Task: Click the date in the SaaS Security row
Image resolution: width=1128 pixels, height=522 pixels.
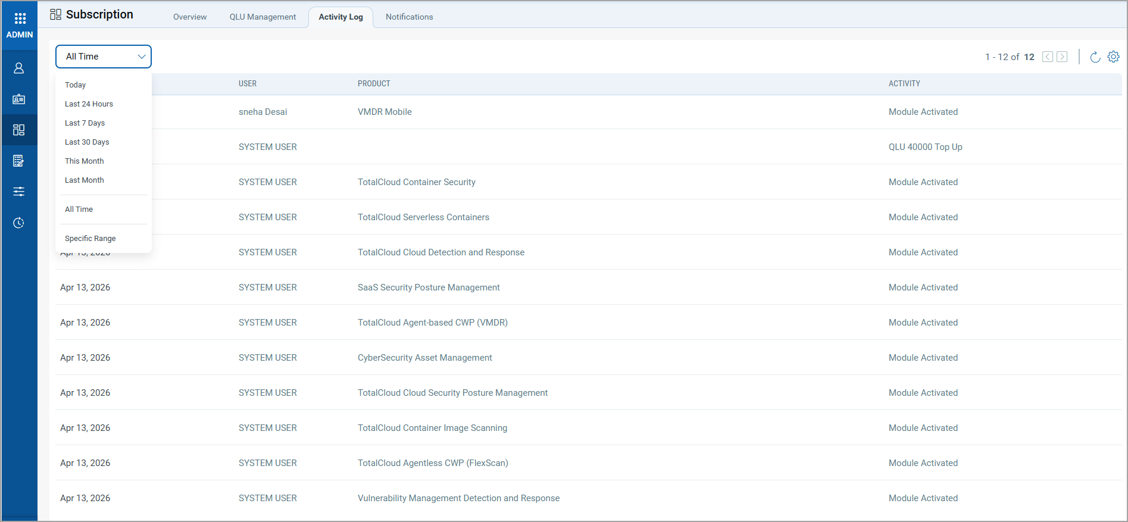Action: [x=85, y=287]
